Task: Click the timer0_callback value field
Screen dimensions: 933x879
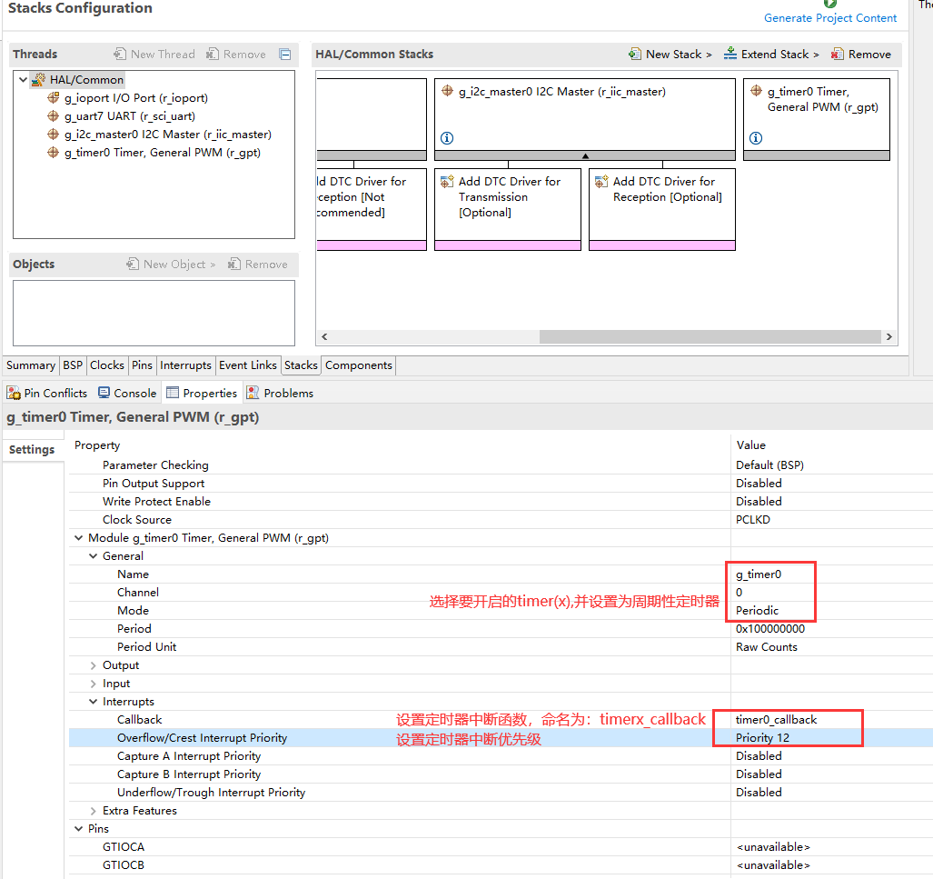Action: point(776,720)
